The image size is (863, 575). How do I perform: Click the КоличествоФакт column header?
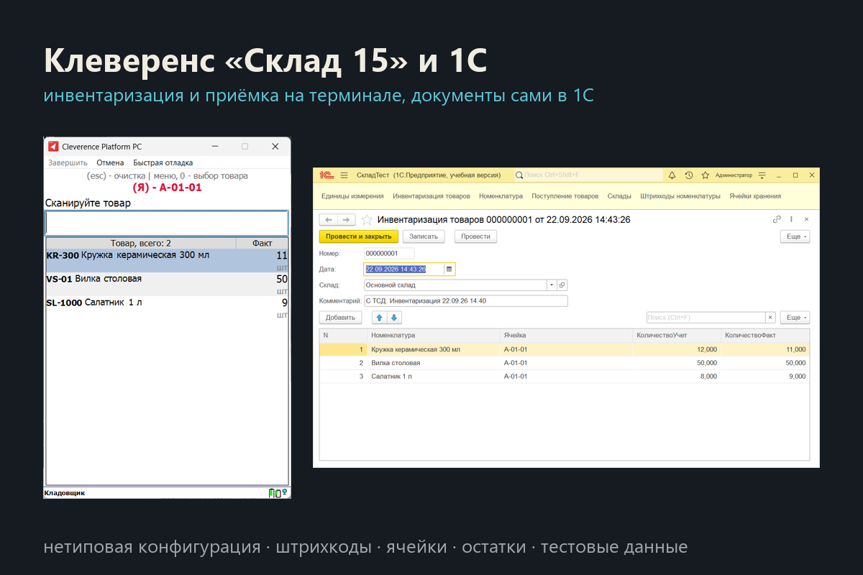(764, 335)
